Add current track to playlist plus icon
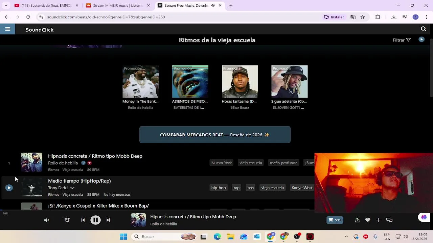Viewport: 433px width, 243px height. coord(378,220)
